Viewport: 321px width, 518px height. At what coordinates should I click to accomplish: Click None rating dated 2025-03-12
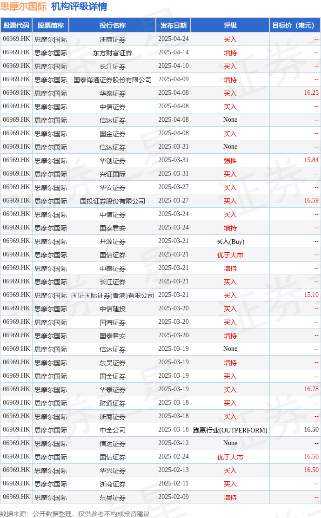tap(230, 443)
